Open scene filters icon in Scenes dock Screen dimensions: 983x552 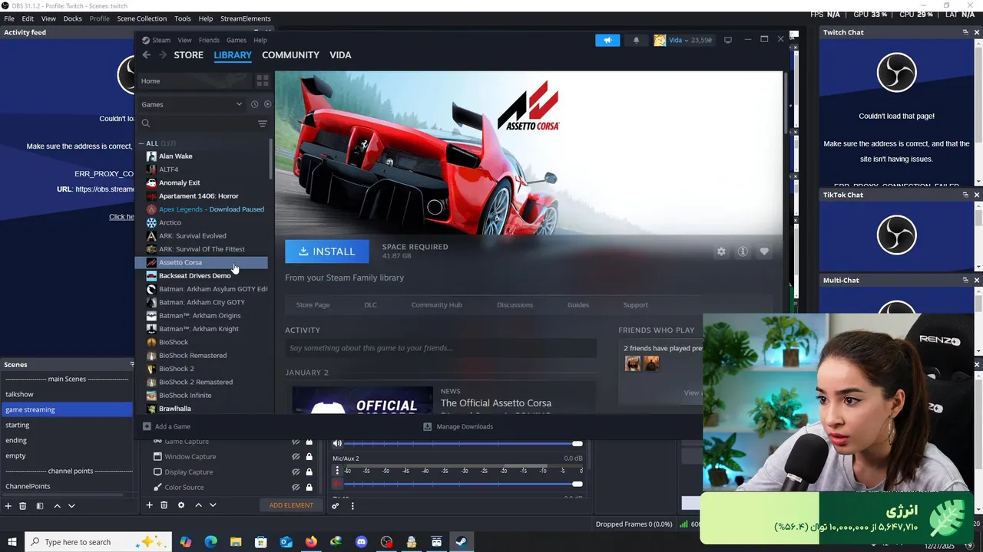40,506
